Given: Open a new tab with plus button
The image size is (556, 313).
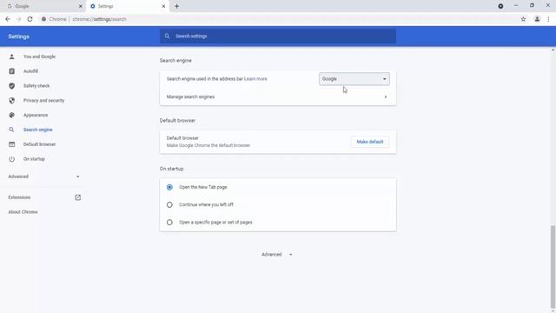Looking at the screenshot, I should (176, 6).
